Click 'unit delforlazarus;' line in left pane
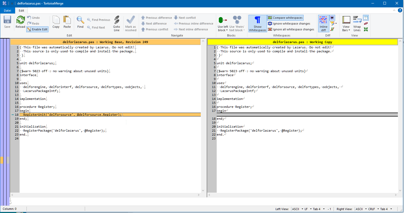 37,63
